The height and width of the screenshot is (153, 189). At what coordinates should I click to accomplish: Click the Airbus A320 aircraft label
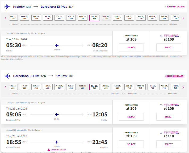[24, 130]
